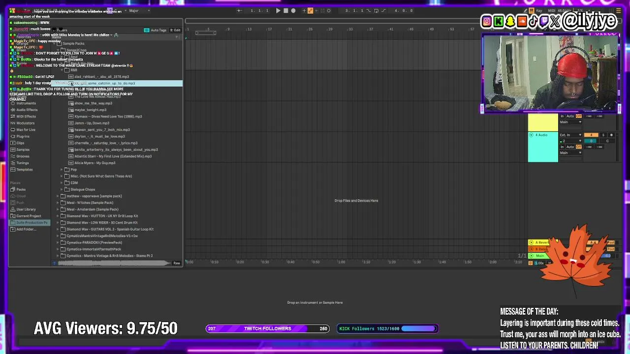Toggle the highlighted Automation Arm button
Image resolution: width=630 pixels, height=354 pixels.
pyautogui.click(x=310, y=10)
